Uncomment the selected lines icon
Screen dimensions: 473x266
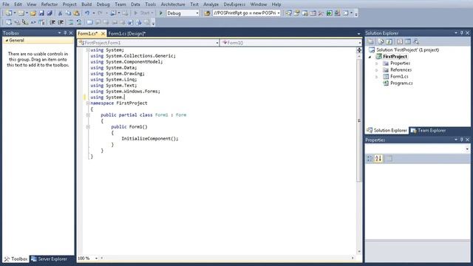[79, 22]
